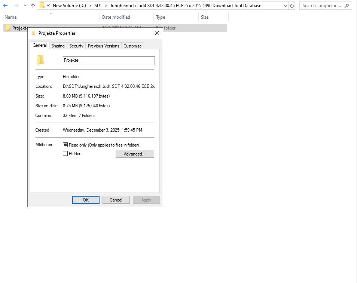Click the File folder type cell
Screen dimensions: 357x283
[x=170, y=28]
